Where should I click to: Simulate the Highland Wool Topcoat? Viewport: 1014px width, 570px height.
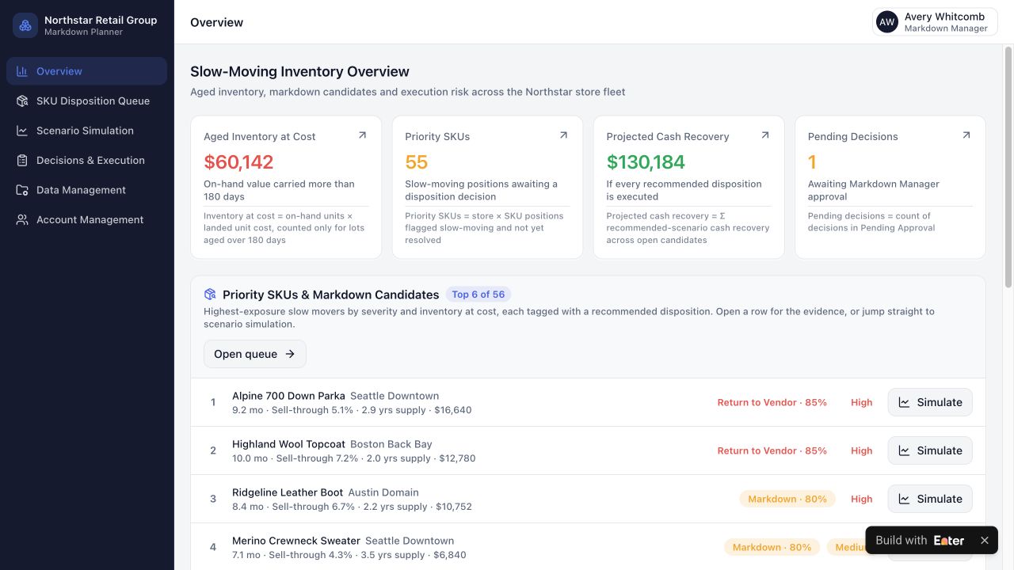coord(930,450)
